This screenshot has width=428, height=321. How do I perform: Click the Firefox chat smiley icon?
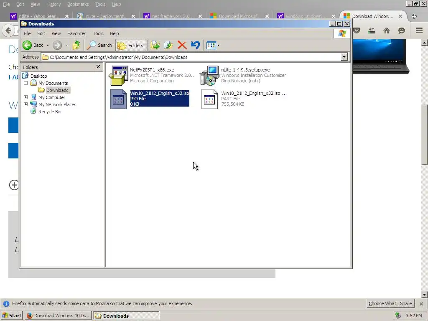pyautogui.click(x=401, y=30)
